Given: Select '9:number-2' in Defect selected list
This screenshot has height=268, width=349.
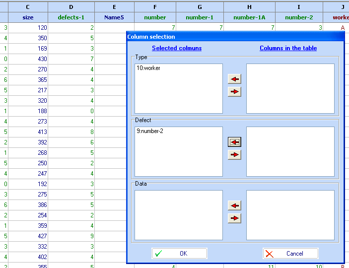Looking at the screenshot, I should click(150, 132).
